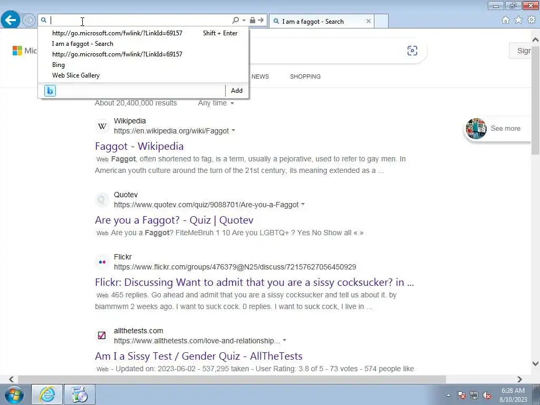
Task: Select the second go.microsoft.com fwlink suggestion
Action: point(117,54)
